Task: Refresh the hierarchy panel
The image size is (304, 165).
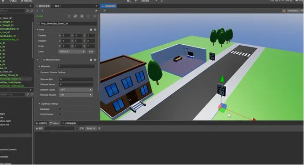Action: [x=32, y=10]
